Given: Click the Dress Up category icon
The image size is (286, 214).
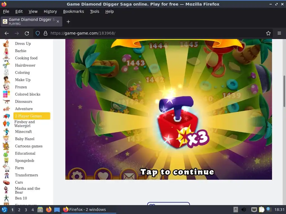Looking at the screenshot, I should [6, 43].
